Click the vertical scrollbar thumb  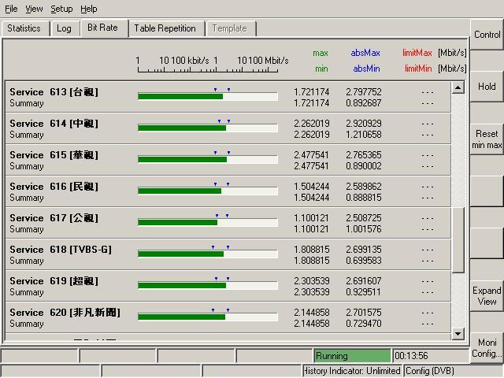(x=458, y=239)
